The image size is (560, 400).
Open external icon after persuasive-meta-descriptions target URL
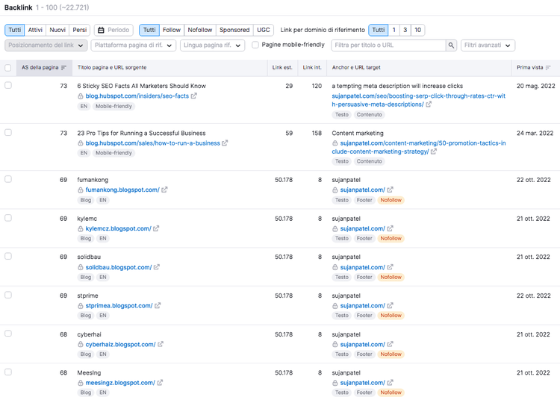[429, 104]
